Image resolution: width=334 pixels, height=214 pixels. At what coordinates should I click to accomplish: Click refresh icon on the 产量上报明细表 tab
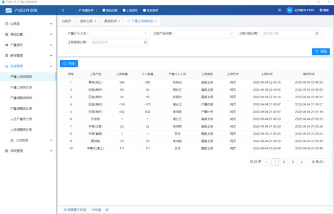128,21
